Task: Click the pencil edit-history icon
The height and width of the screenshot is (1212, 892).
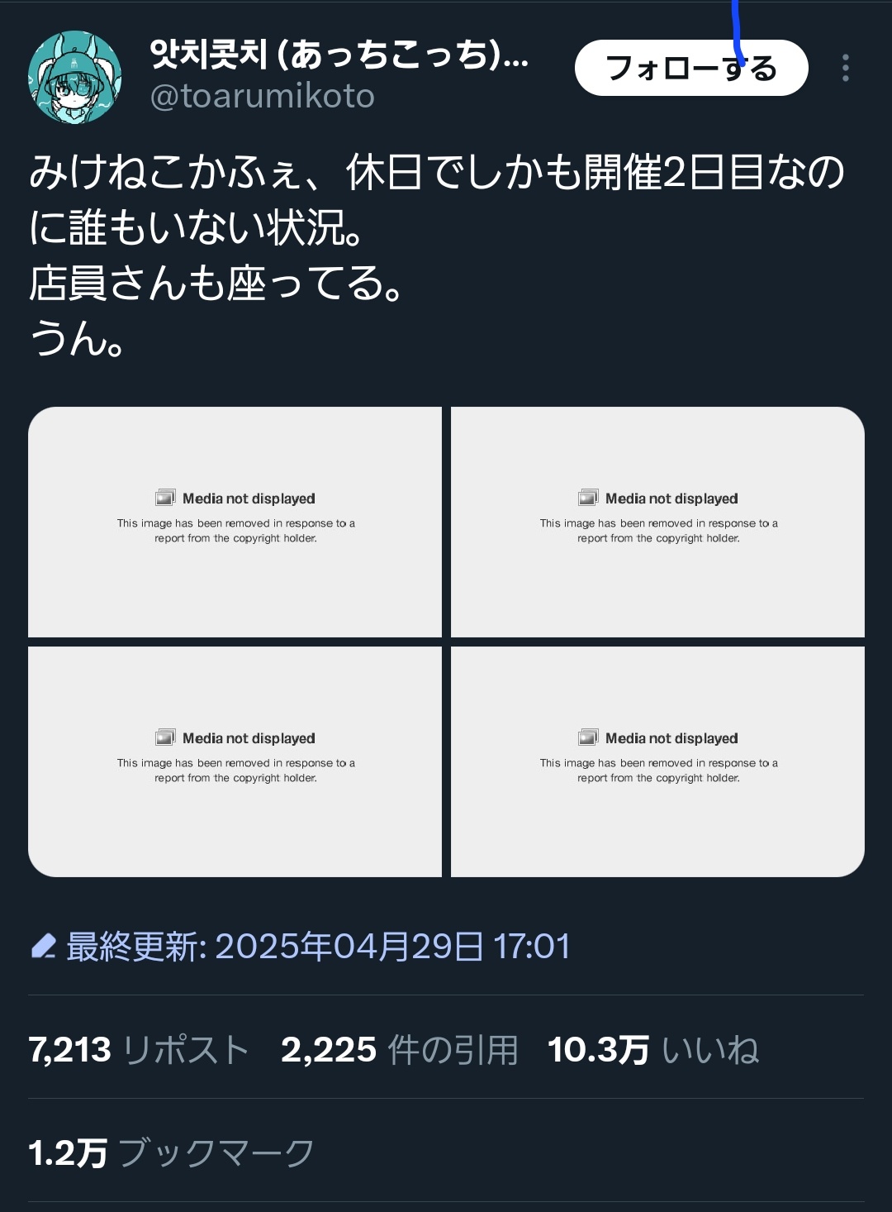Action: tap(43, 946)
